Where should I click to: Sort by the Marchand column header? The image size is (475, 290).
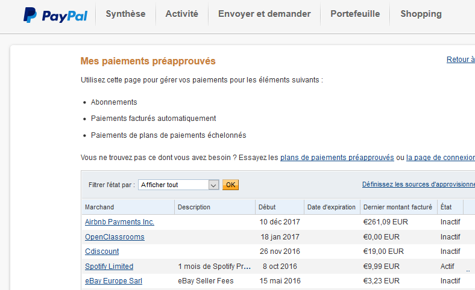click(x=99, y=207)
